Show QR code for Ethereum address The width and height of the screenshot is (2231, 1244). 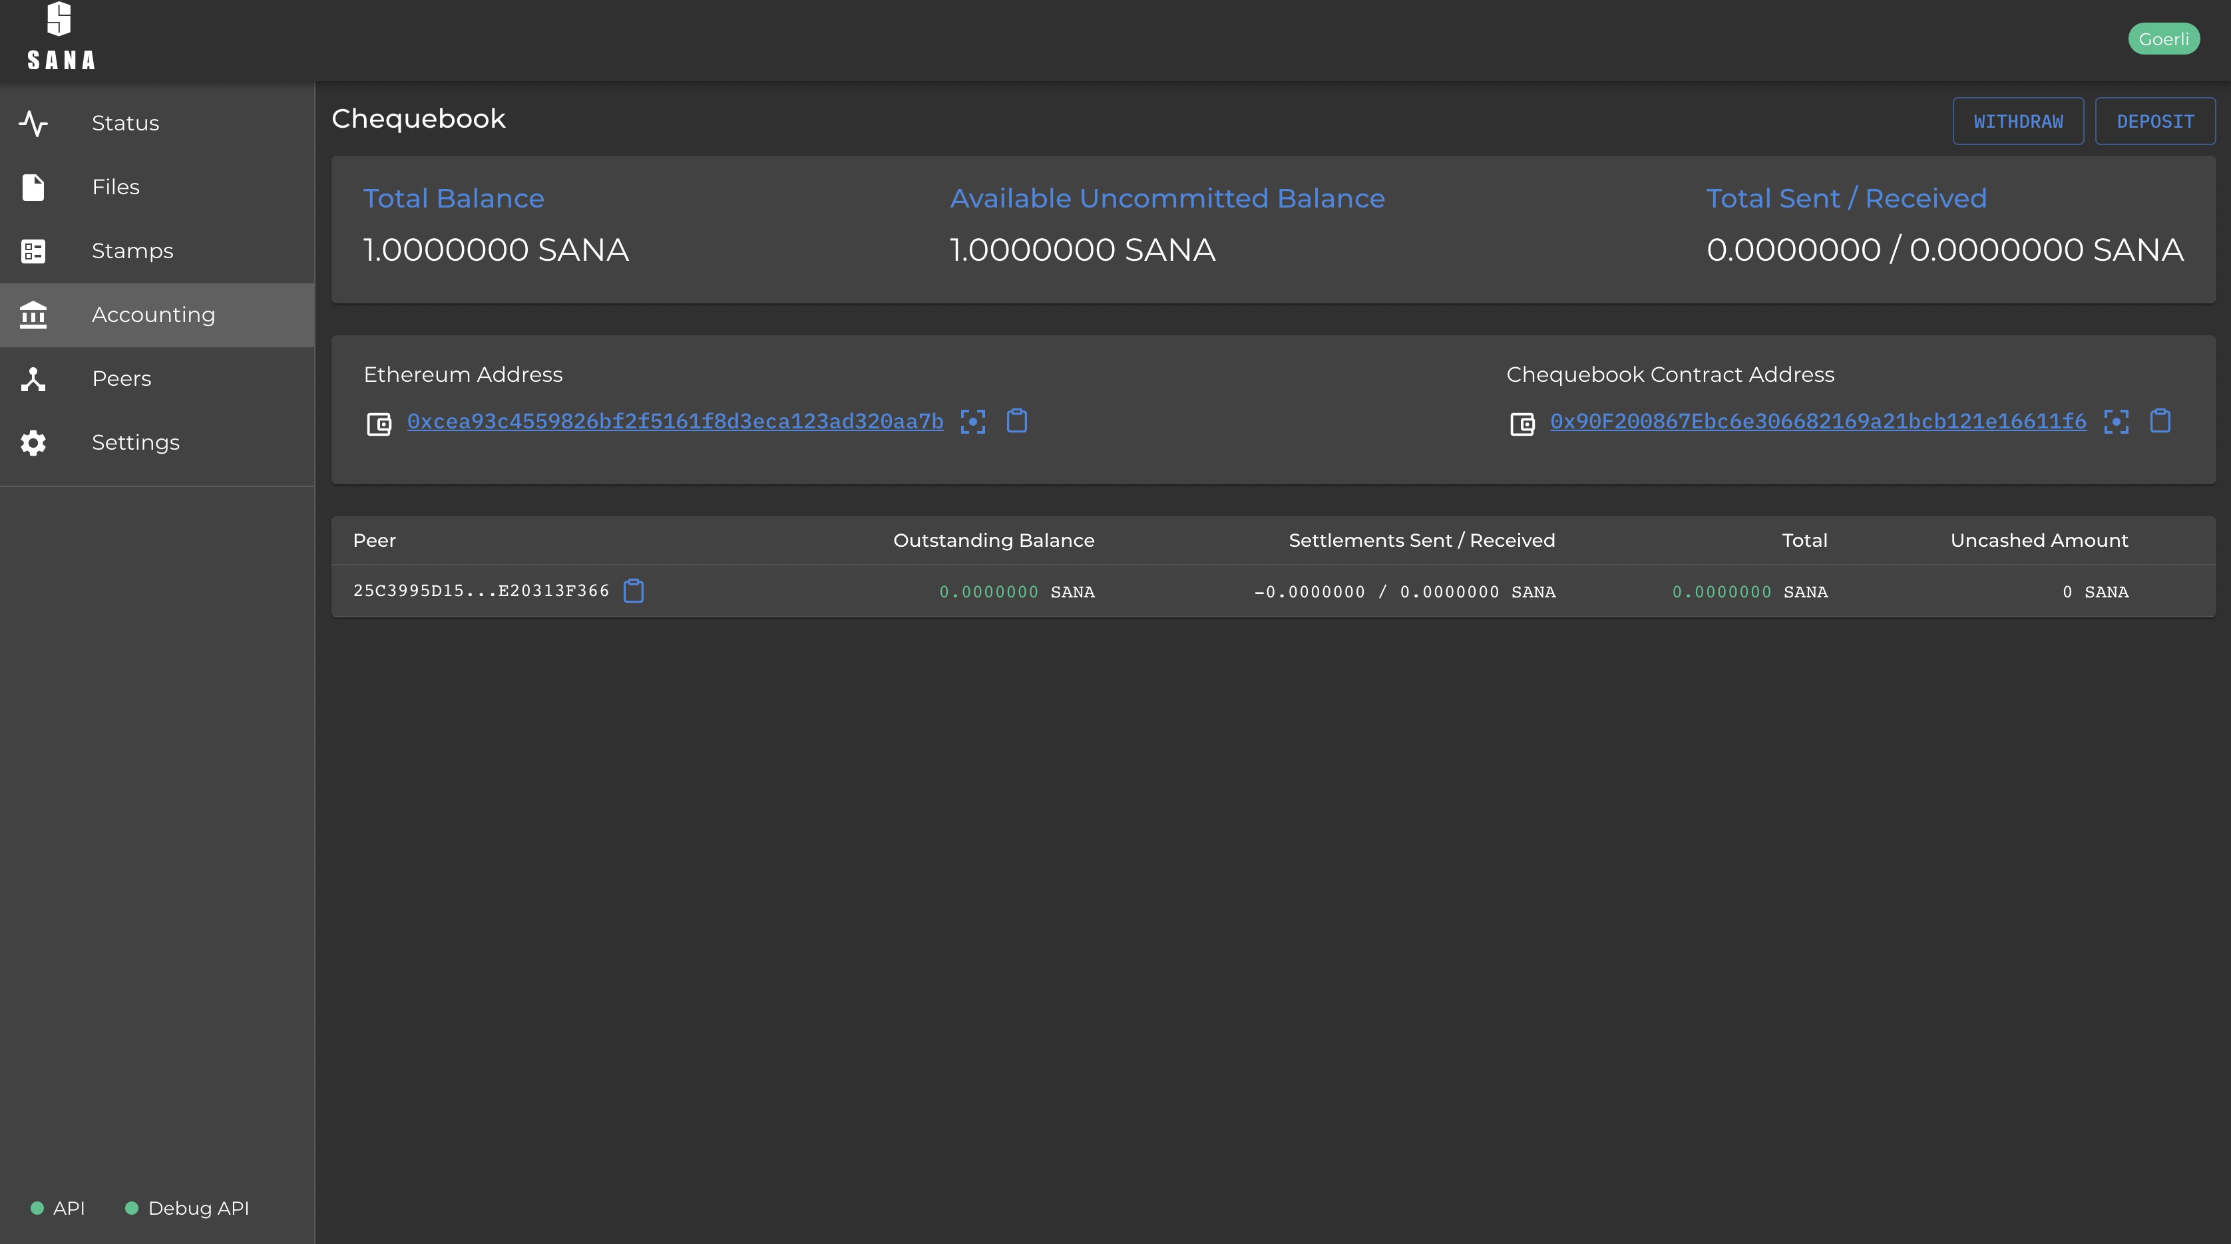972,422
